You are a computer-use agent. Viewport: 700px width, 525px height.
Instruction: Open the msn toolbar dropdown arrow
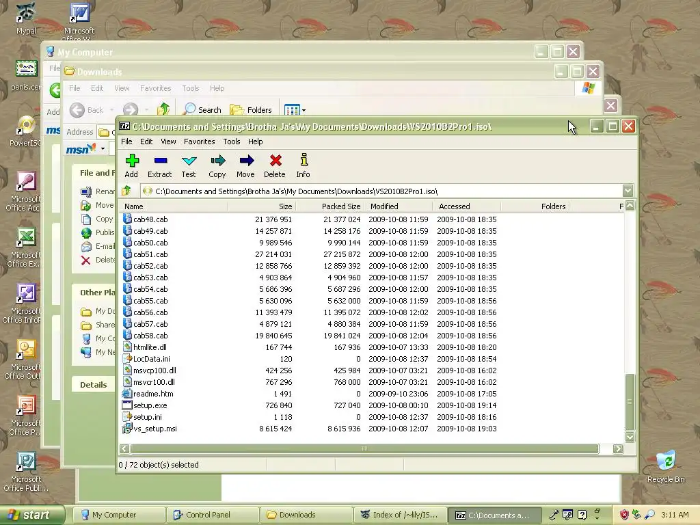click(103, 148)
